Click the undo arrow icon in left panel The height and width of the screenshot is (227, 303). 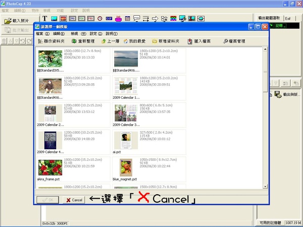pyautogui.click(x=23, y=41)
